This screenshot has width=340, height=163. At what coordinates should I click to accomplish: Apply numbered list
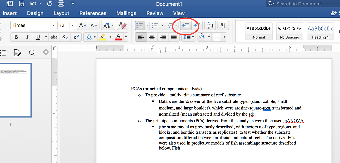(x=155, y=25)
